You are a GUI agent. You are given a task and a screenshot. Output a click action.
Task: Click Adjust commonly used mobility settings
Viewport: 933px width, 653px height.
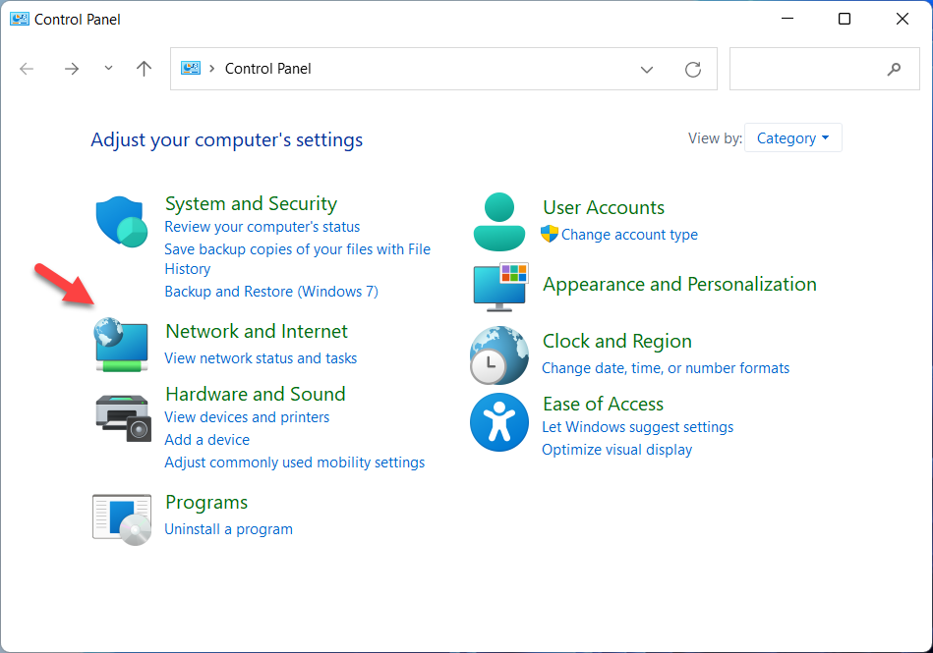[x=295, y=463]
